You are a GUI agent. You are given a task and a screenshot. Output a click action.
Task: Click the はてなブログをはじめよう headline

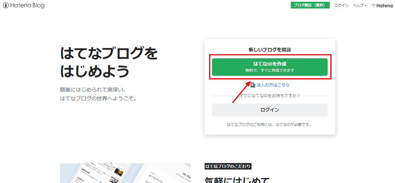tap(109, 63)
